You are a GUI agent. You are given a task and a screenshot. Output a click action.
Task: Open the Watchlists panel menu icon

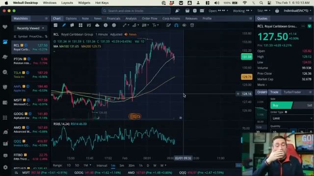(46, 19)
